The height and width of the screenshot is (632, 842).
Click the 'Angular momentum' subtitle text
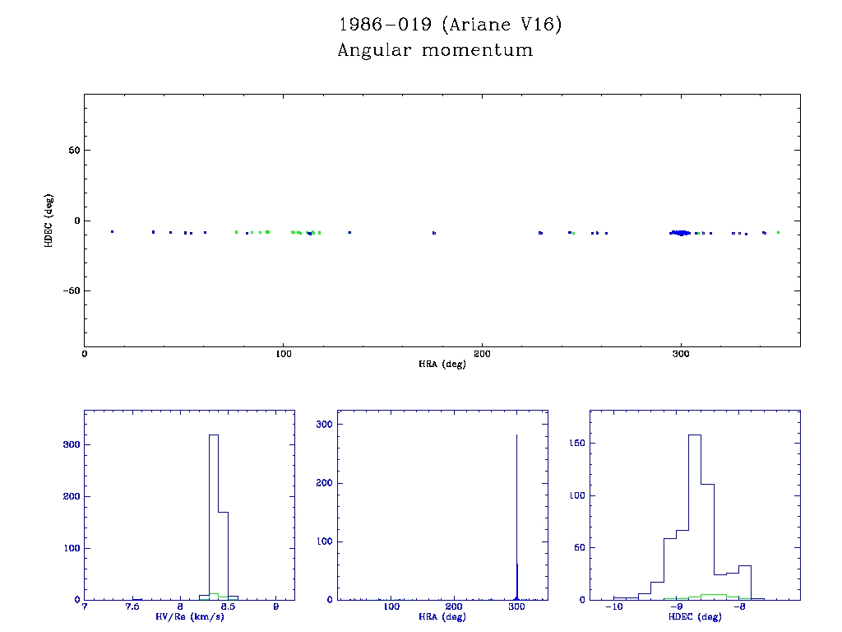[x=435, y=51]
